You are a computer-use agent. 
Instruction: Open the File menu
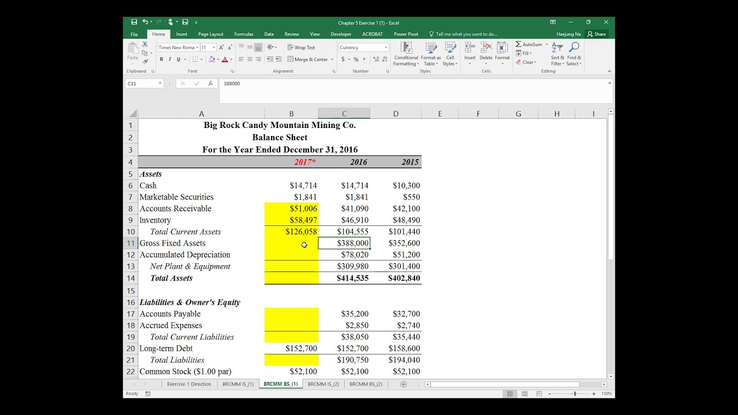134,34
